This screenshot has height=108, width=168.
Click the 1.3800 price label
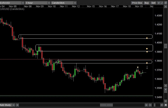click(x=158, y=61)
